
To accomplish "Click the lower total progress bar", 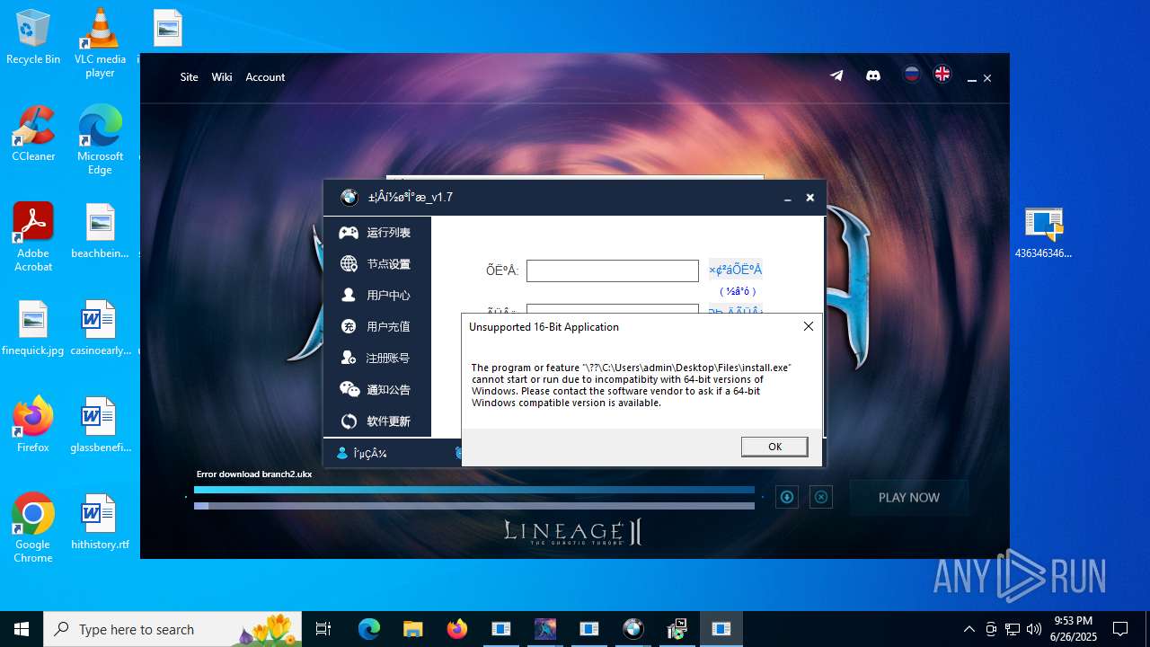I will tap(474, 506).
